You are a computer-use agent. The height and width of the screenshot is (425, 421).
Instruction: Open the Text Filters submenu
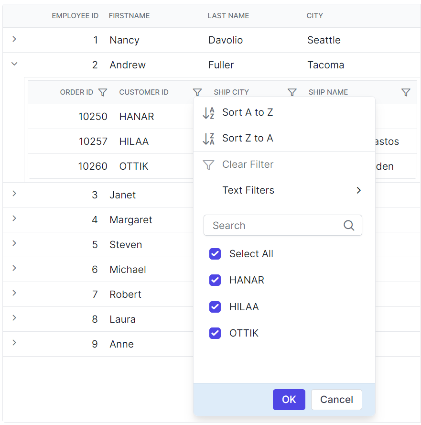click(284, 190)
